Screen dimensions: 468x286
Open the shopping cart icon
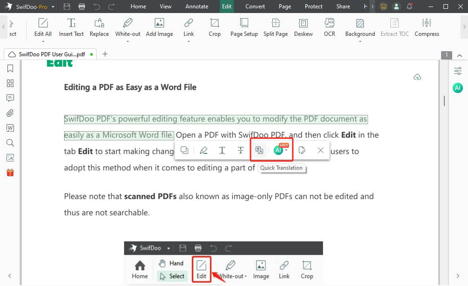pyautogui.click(x=383, y=6)
